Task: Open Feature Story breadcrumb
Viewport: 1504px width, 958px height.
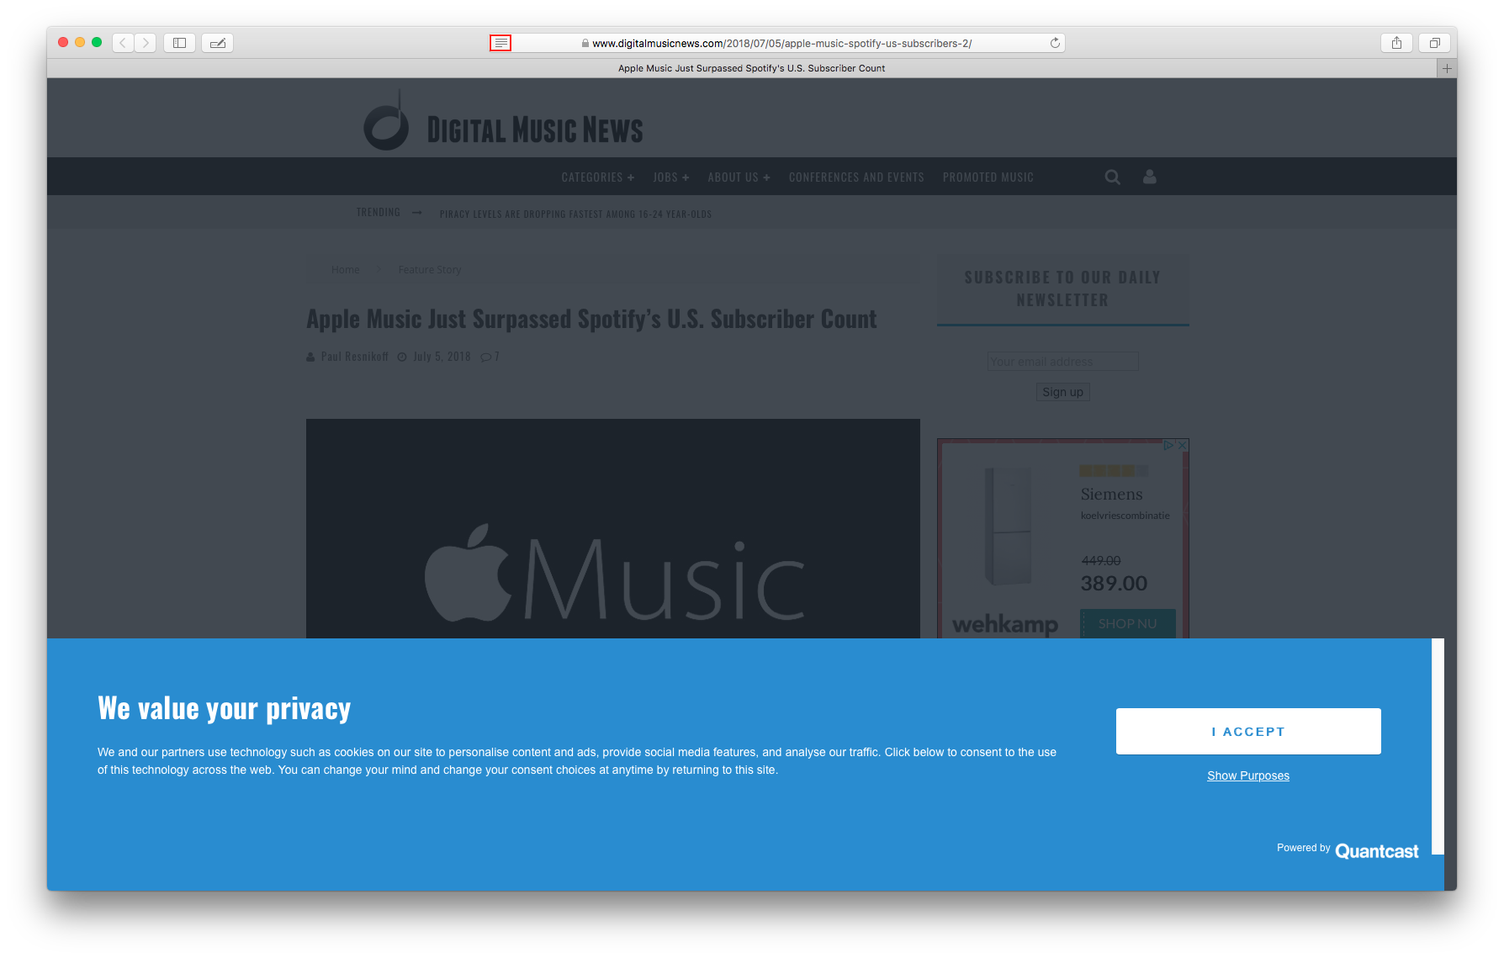Action: pyautogui.click(x=429, y=270)
